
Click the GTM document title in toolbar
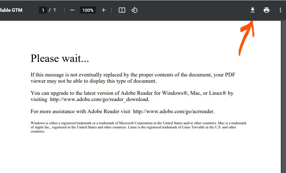pyautogui.click(x=11, y=10)
